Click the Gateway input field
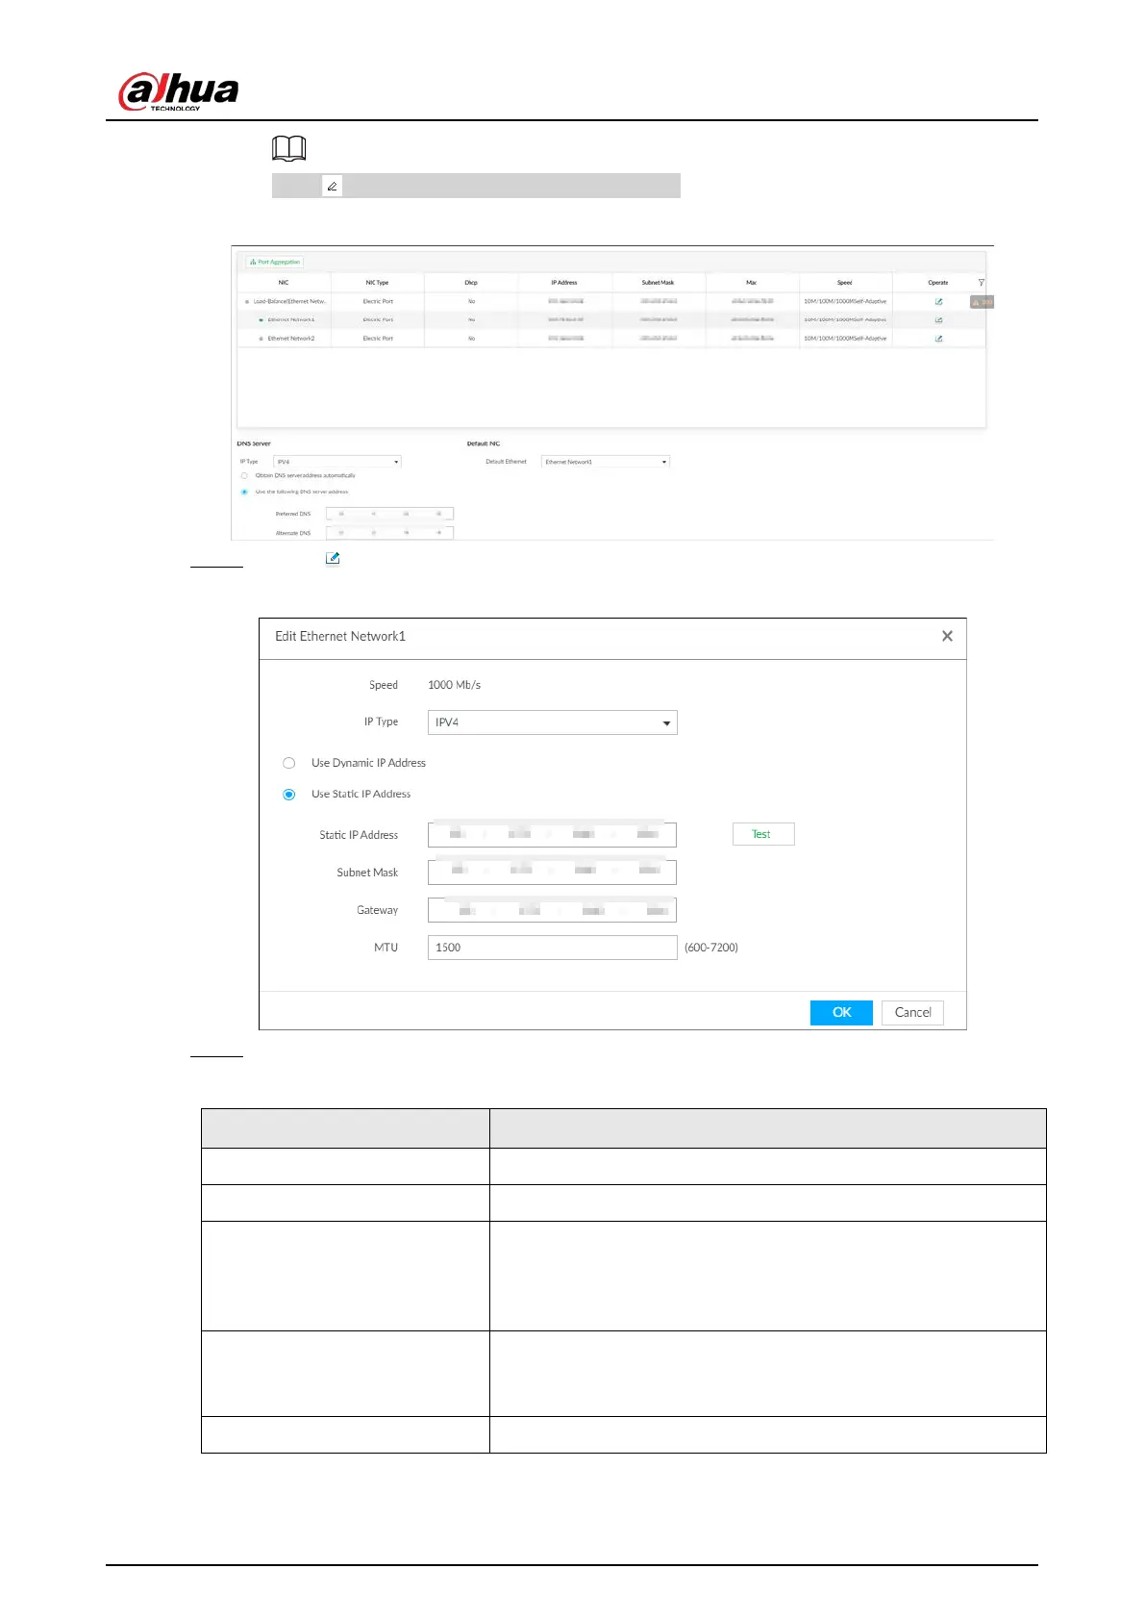This screenshot has height=1620, width=1145. coord(552,910)
